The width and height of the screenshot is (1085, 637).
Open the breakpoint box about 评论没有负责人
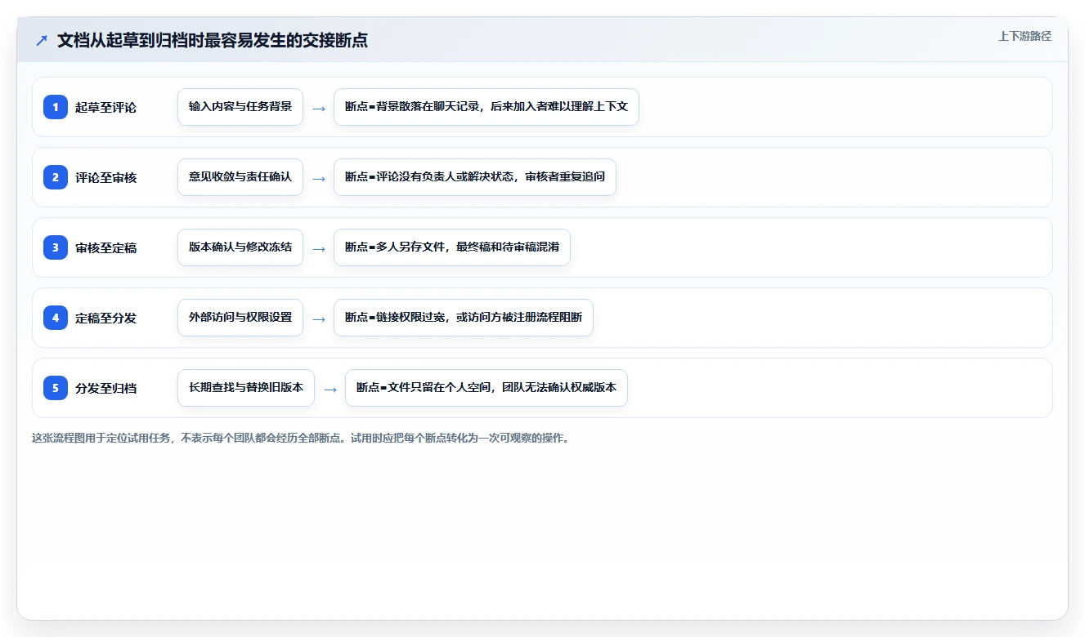coord(475,177)
